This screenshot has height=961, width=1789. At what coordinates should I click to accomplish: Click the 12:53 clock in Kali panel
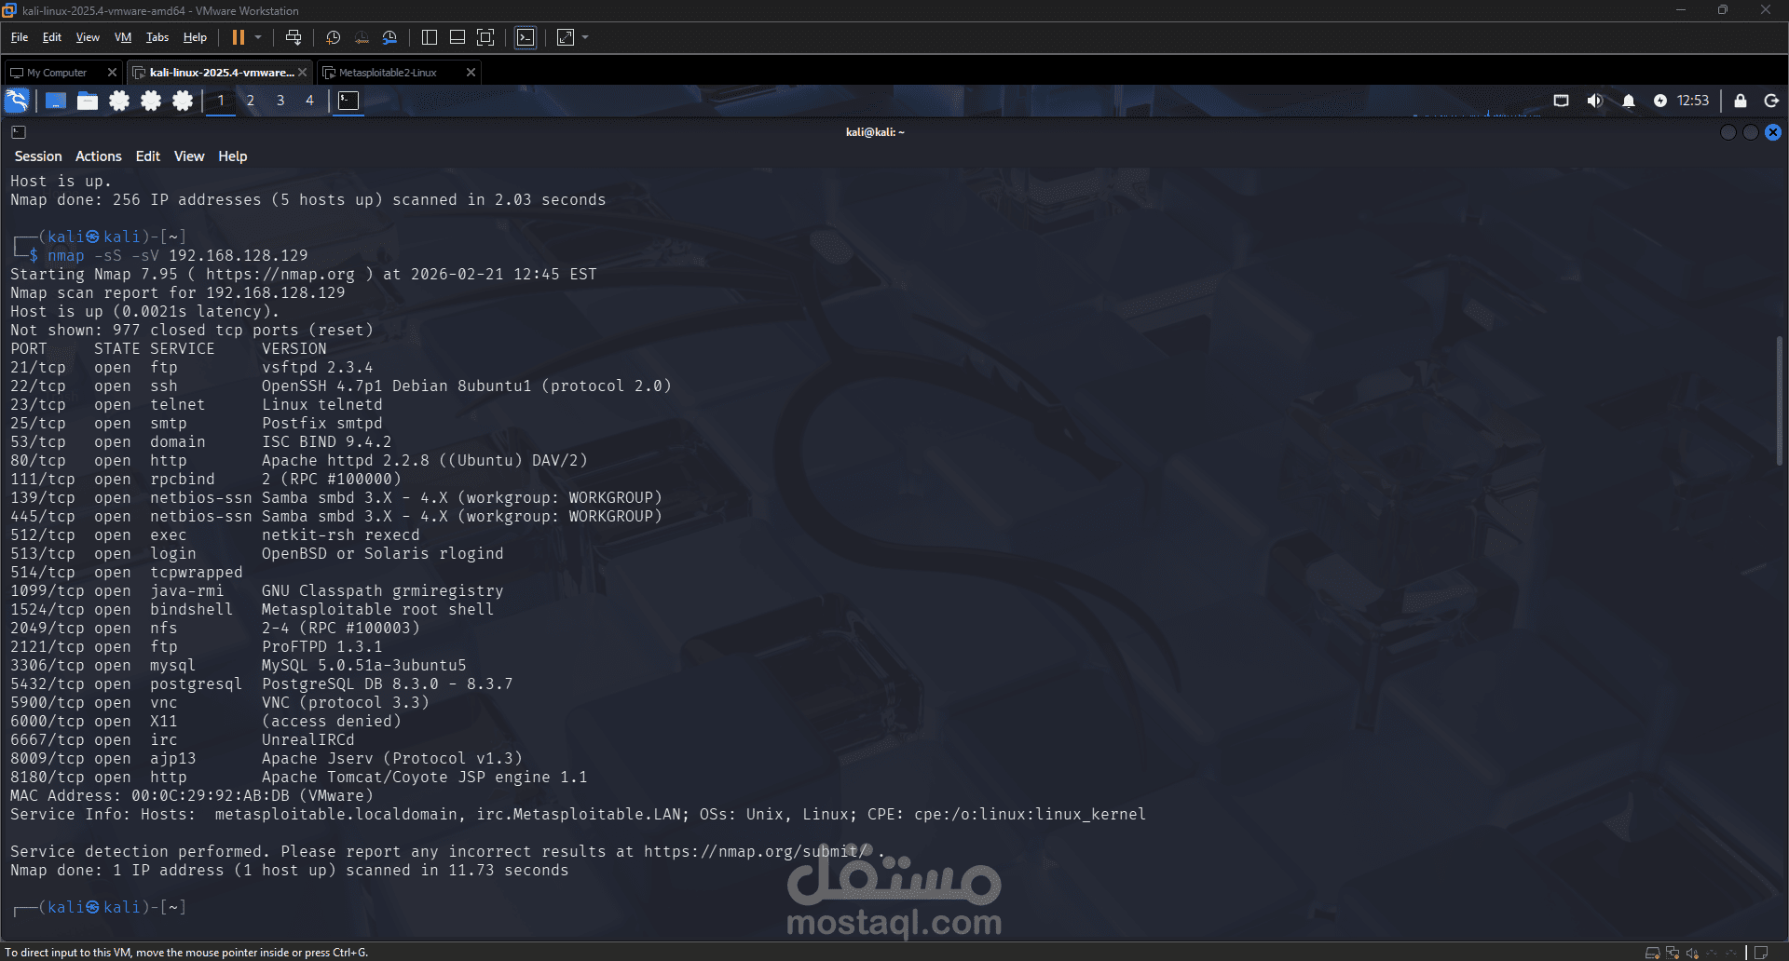click(x=1693, y=101)
